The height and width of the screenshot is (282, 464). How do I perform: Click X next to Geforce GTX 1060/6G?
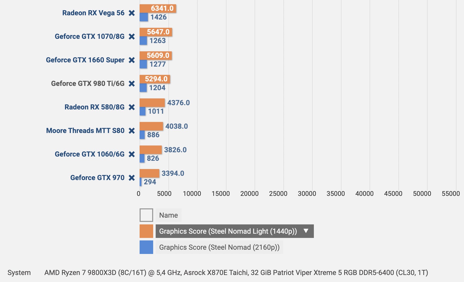(132, 154)
